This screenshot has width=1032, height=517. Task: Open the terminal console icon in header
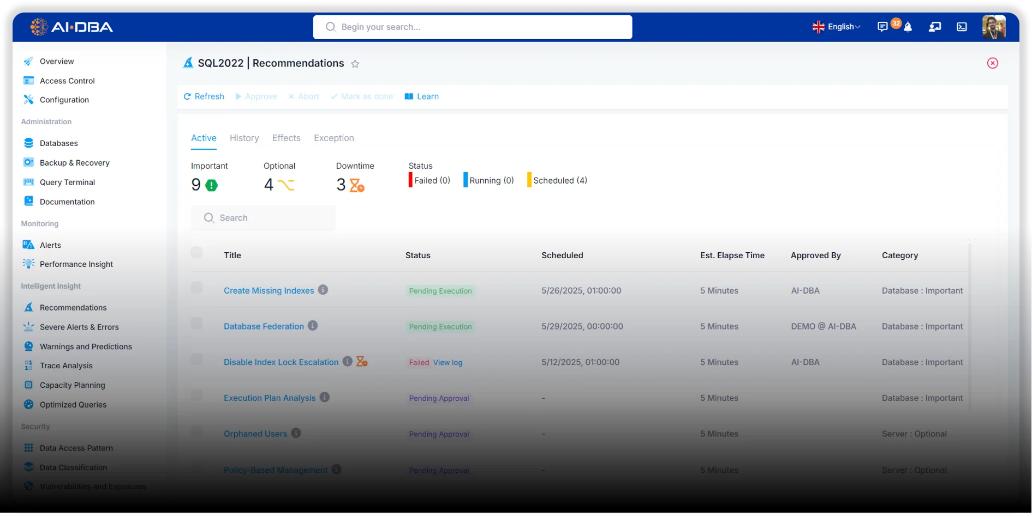point(962,27)
